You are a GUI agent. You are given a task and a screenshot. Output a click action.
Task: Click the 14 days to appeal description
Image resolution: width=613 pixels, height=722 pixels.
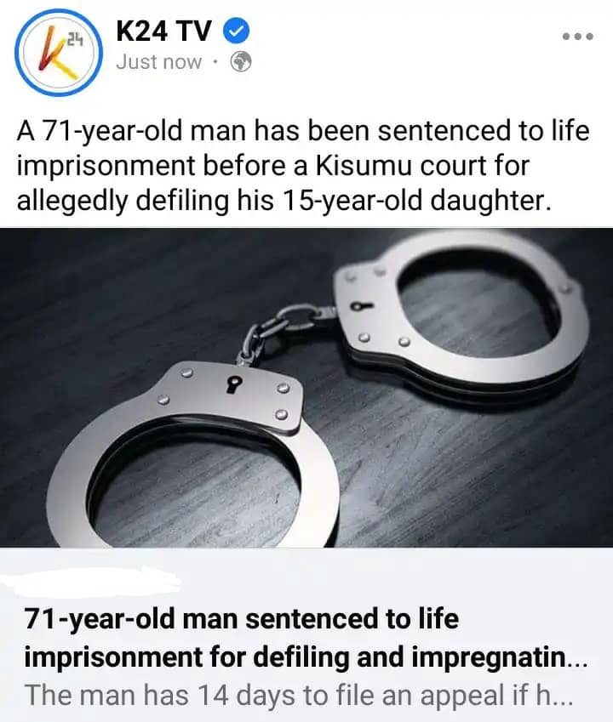pos(299,695)
